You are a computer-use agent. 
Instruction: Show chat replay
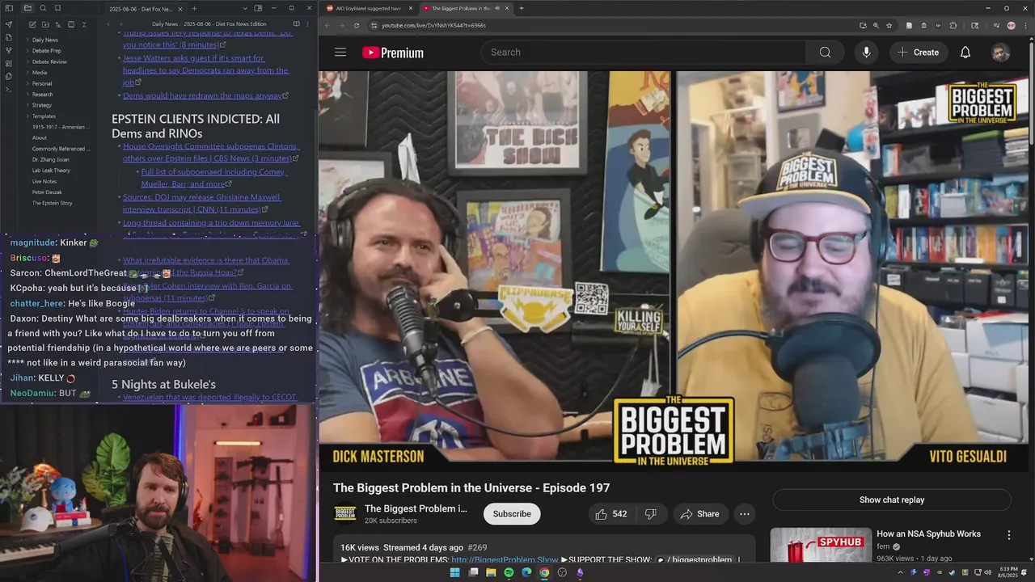(892, 500)
